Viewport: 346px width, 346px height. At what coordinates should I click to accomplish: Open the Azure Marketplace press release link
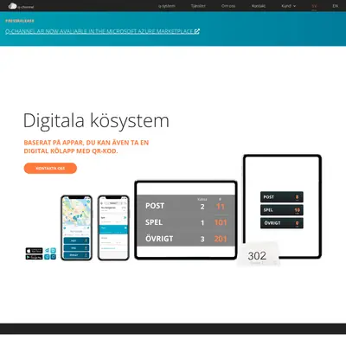(x=102, y=31)
